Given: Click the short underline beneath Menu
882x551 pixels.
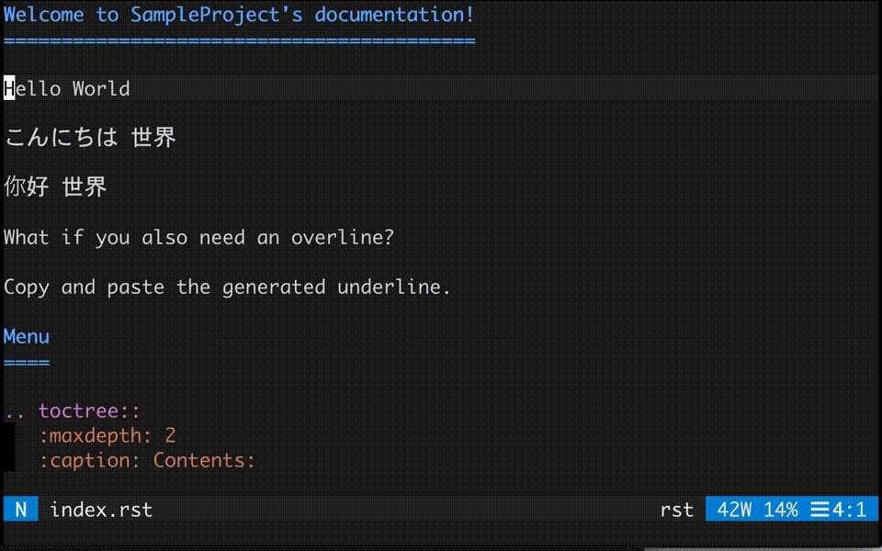Looking at the screenshot, I should (27, 363).
